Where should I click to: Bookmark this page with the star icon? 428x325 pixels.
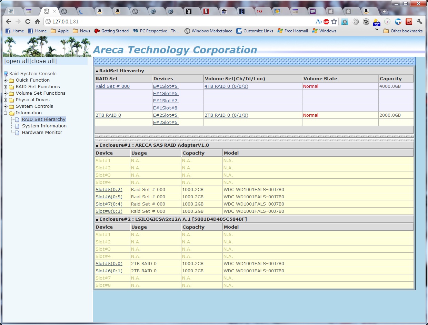click(334, 22)
